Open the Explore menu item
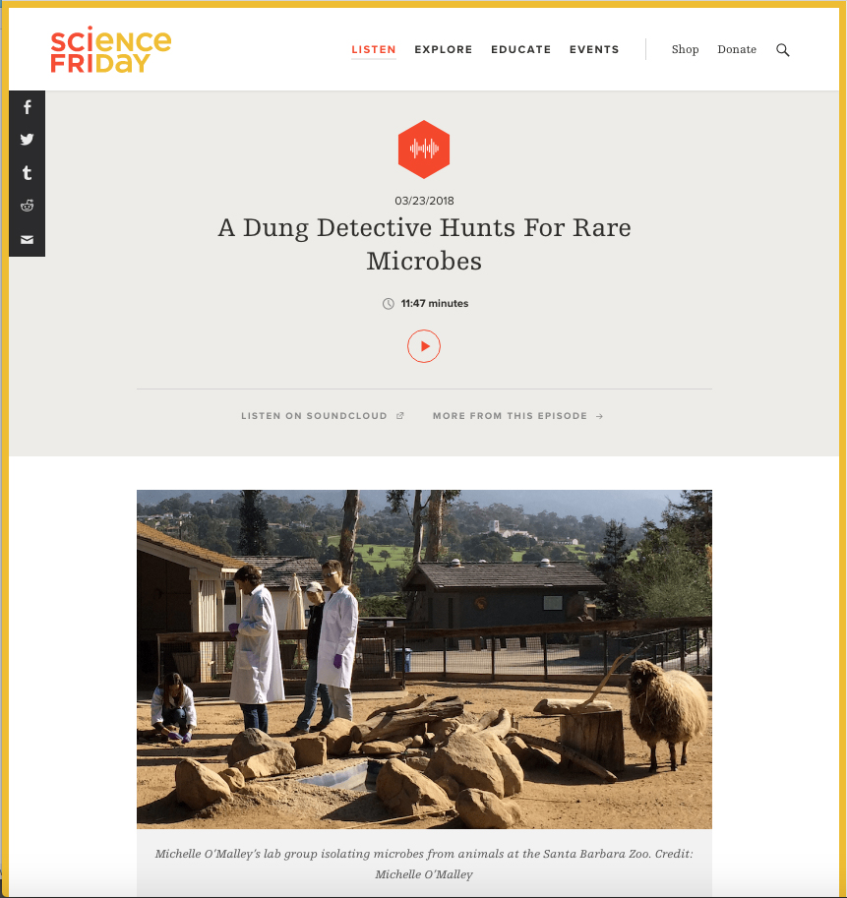The image size is (847, 898). pyautogui.click(x=444, y=50)
